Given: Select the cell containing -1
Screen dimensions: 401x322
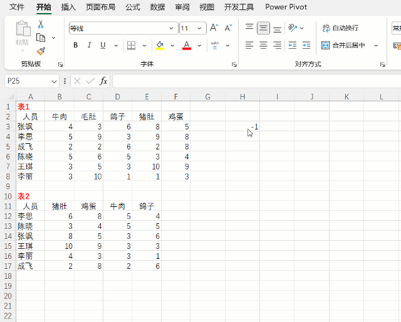Looking at the screenshot, I should 242,126.
